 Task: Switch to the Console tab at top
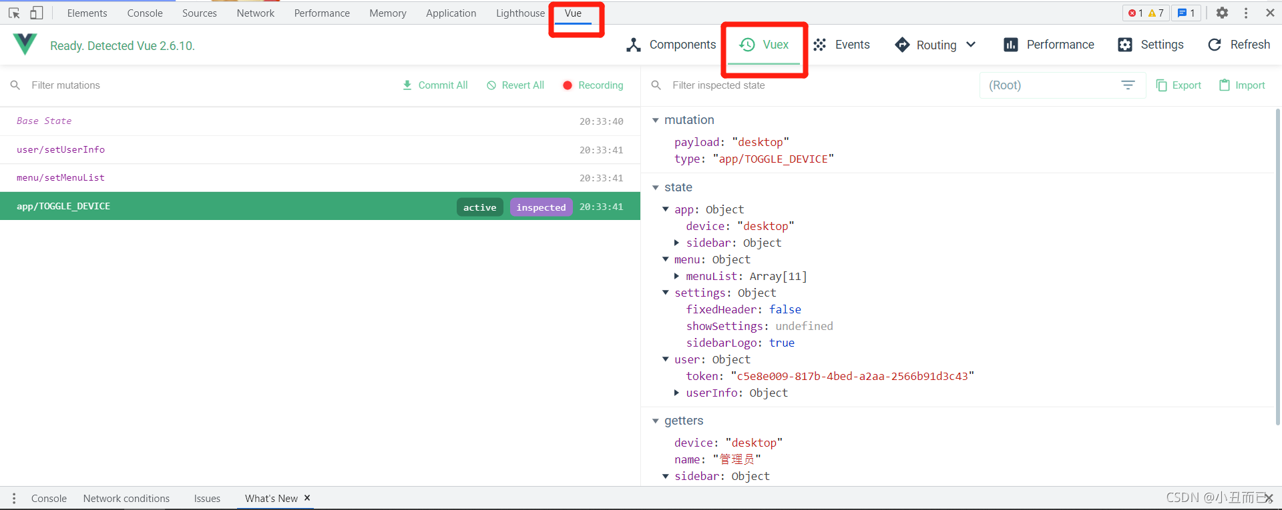(145, 13)
